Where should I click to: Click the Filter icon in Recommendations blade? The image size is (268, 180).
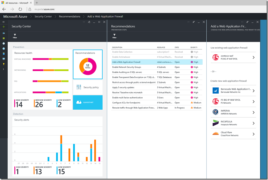(x=114, y=35)
